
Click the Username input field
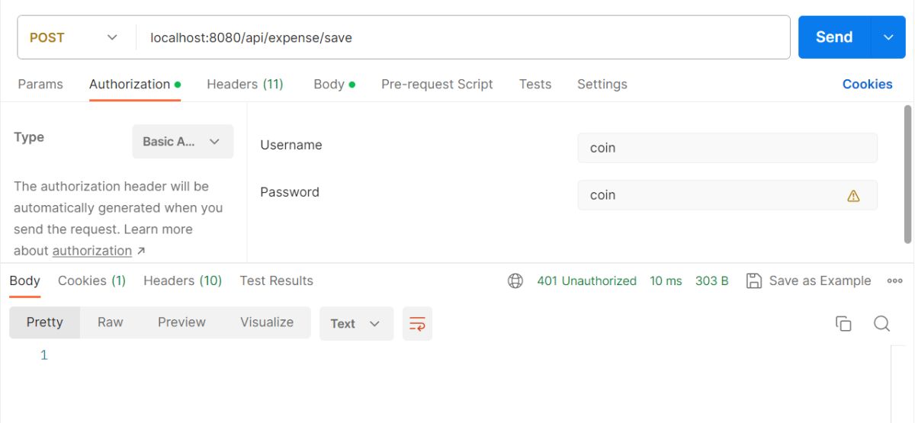tap(727, 148)
